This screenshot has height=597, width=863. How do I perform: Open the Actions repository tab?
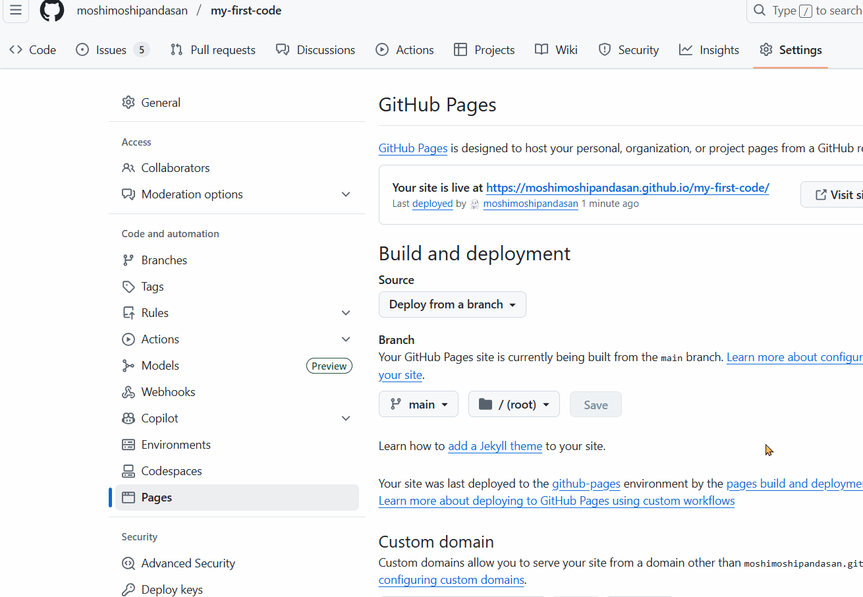coord(404,50)
